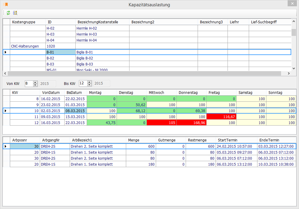
Task: Click red Friday cell showing 116,67
Action: [221, 117]
